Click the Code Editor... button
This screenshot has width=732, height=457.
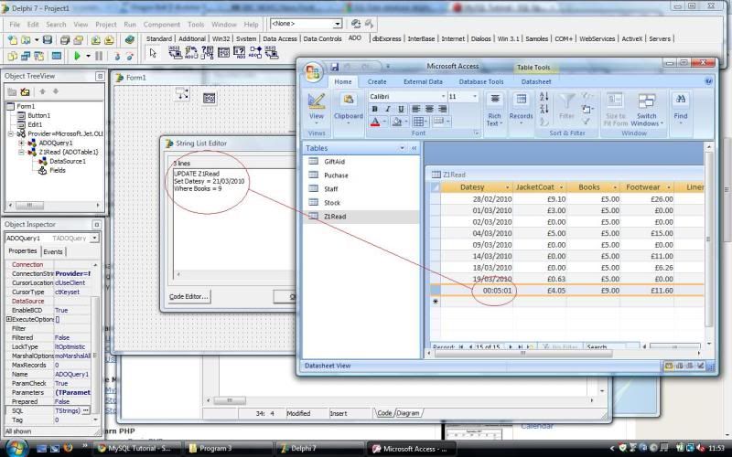coord(188,296)
